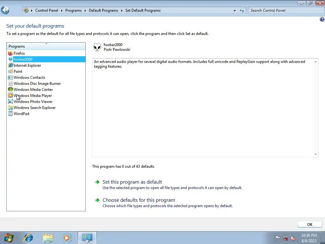
Task: Click Set Default Programs breadcrumb
Action: [x=143, y=10]
